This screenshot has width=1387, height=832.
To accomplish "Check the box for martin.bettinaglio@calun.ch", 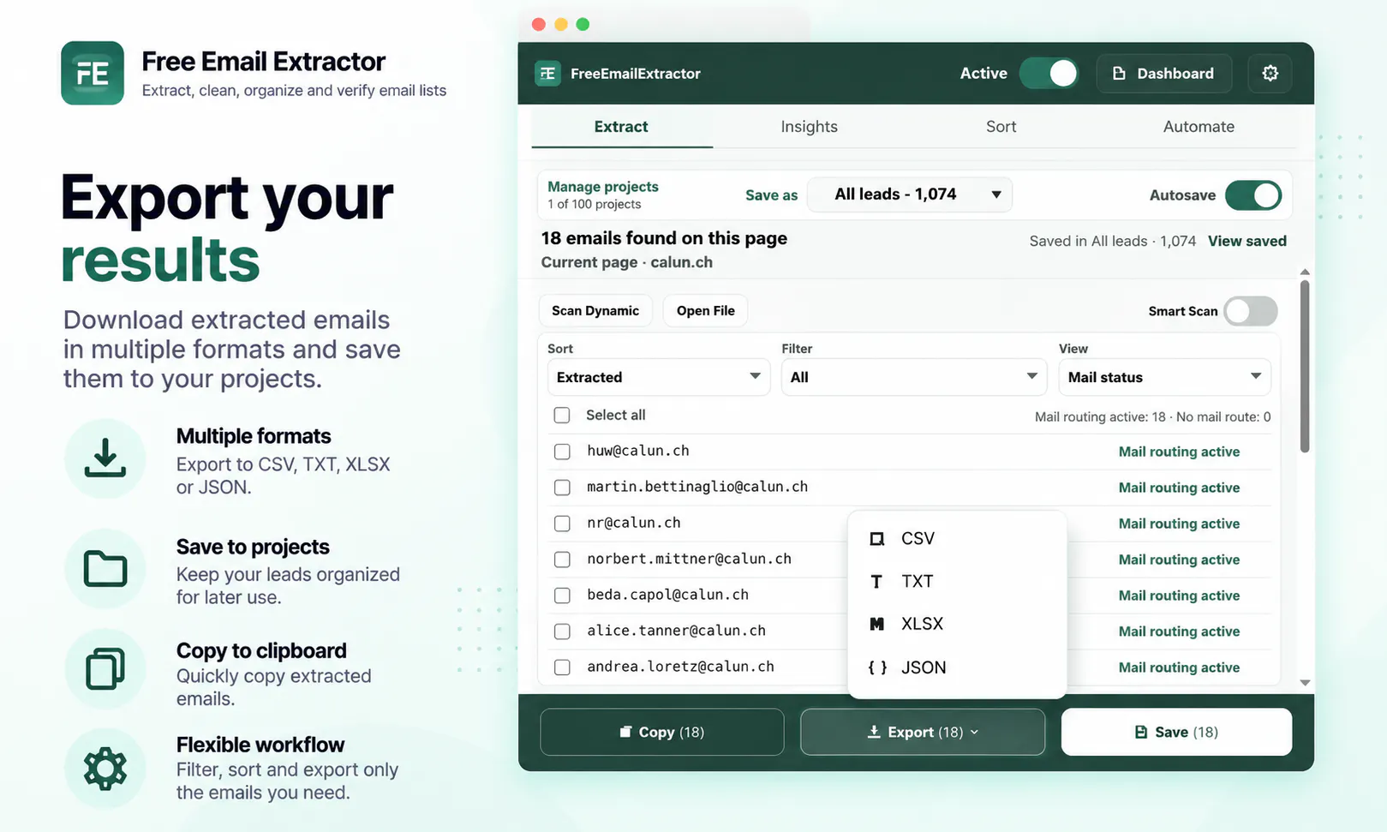I will point(562,488).
